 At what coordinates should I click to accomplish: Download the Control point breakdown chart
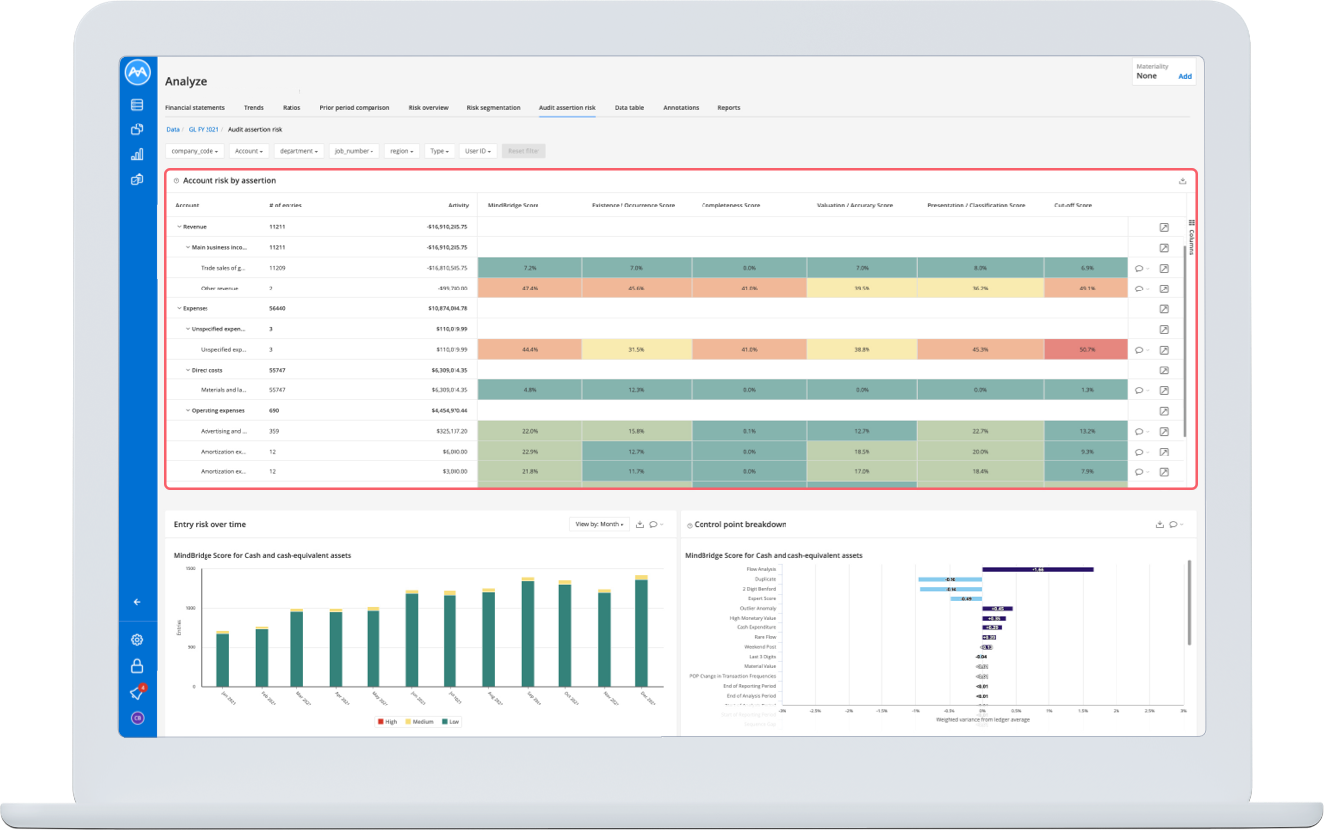coord(1160,524)
